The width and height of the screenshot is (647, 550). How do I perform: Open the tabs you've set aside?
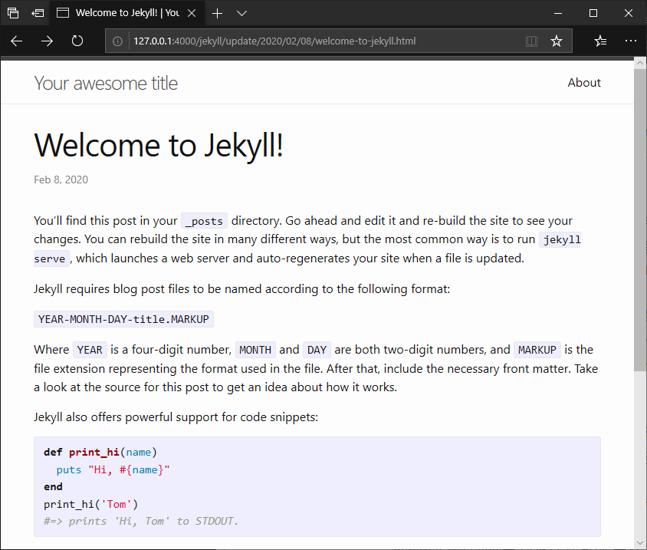click(x=13, y=13)
